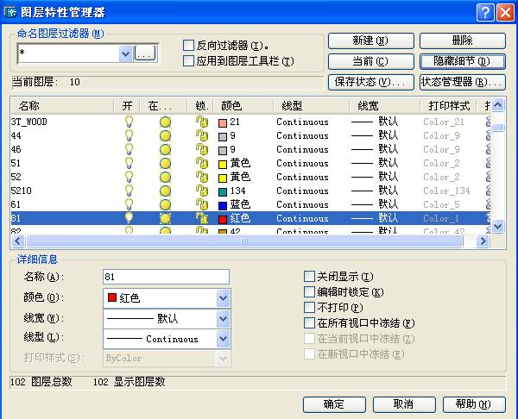Sort layers by the 名称 column header
Viewport: 518px width, 419px height.
click(62, 106)
